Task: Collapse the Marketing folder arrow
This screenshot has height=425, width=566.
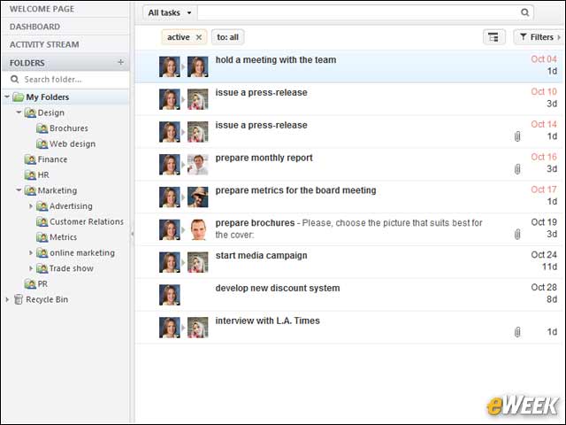Action: 19,189
